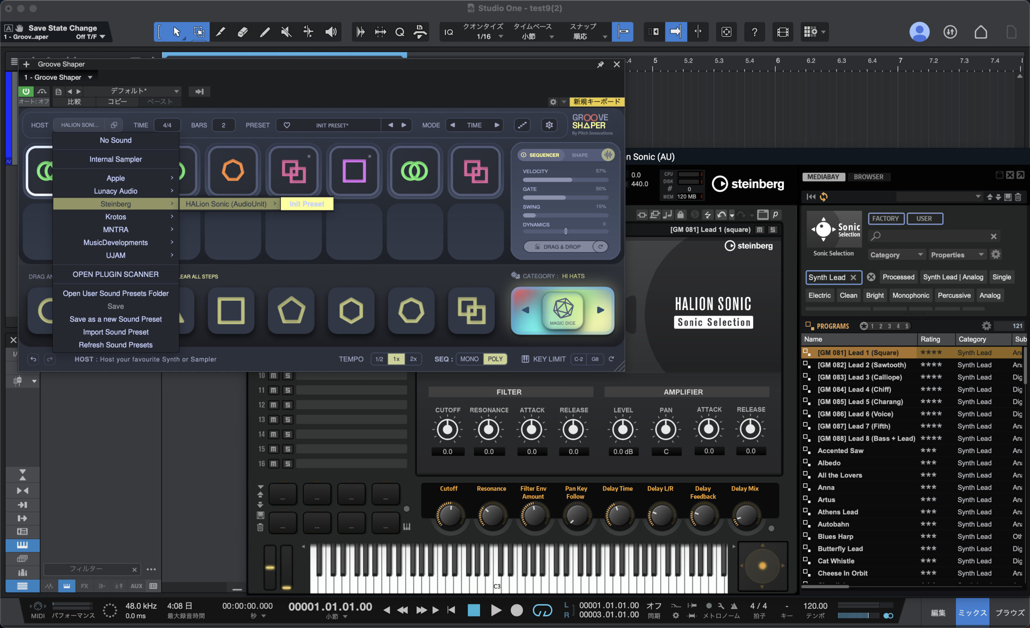The height and width of the screenshot is (628, 1030).
Task: Click Import Sound Preset
Action: [116, 332]
